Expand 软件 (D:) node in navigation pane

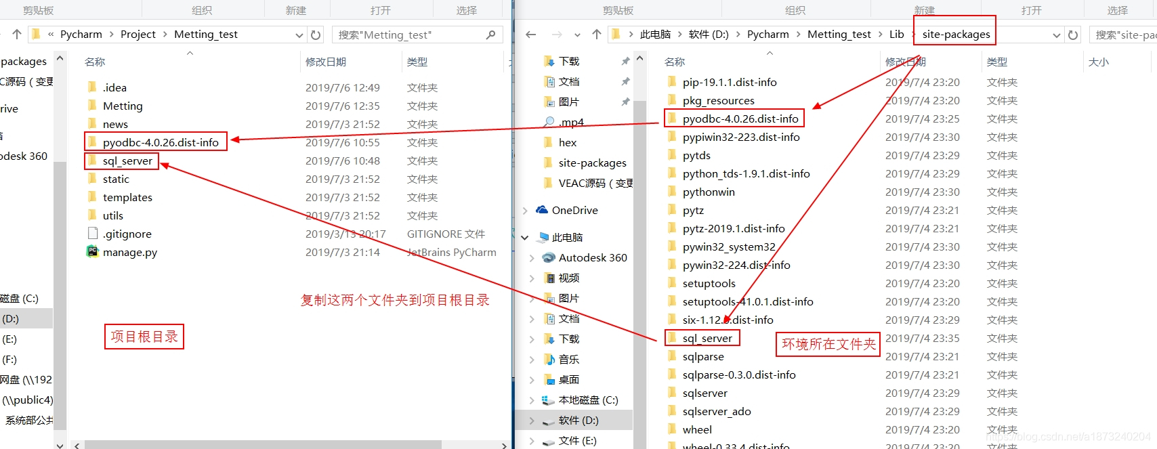point(532,421)
